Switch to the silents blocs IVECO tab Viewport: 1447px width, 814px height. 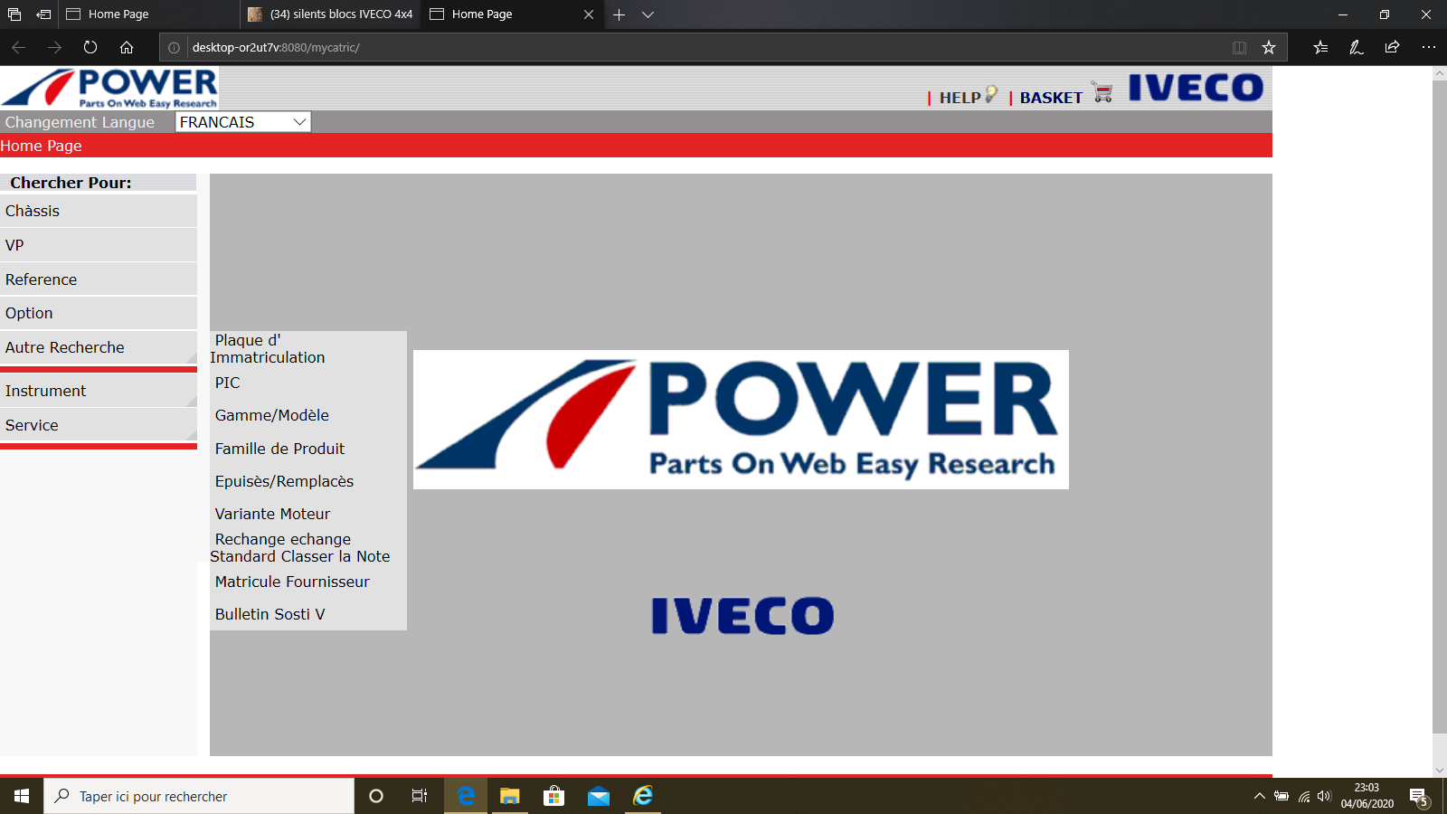[331, 14]
